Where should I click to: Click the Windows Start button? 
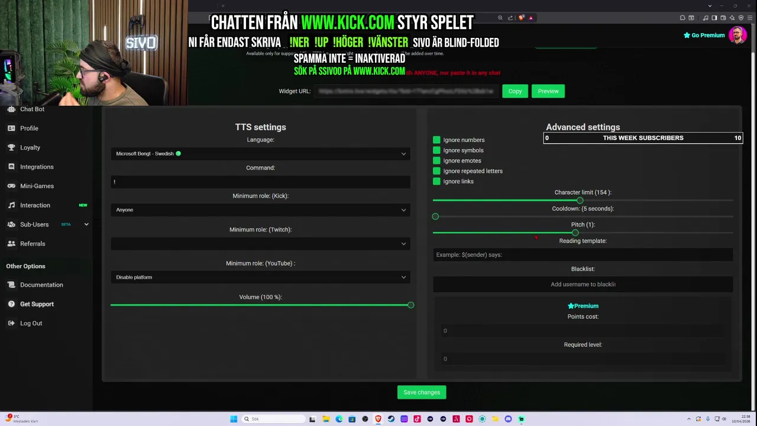[x=234, y=419]
